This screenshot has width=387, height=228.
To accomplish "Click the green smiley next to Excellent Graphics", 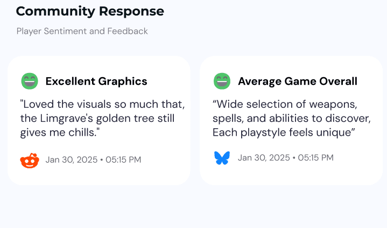I will point(30,81).
